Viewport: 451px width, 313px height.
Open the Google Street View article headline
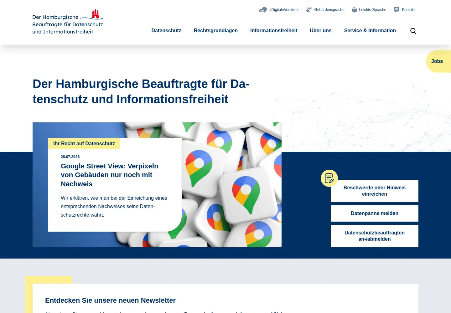(x=109, y=175)
